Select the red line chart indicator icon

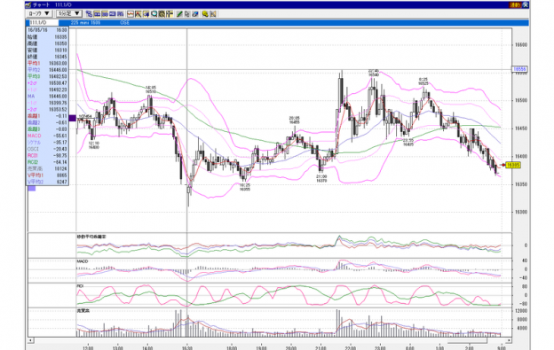(x=131, y=14)
